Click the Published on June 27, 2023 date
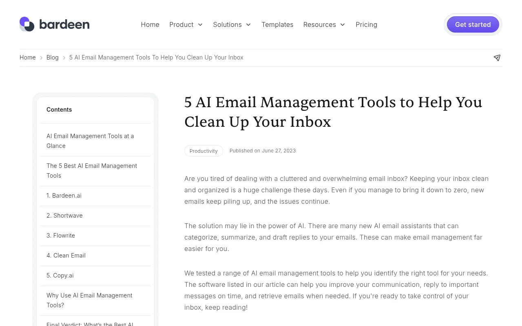The width and height of the screenshot is (522, 326). coord(263,151)
